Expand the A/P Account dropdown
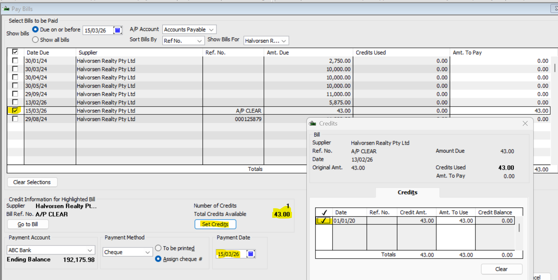 (211, 30)
